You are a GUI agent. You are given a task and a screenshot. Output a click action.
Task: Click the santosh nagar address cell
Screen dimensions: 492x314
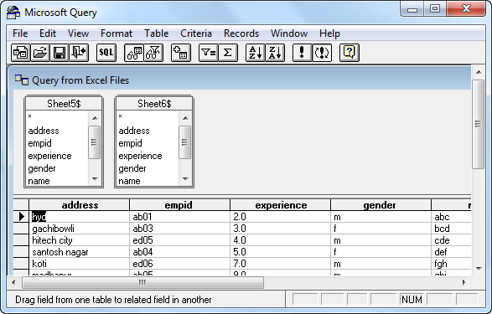[80, 252]
